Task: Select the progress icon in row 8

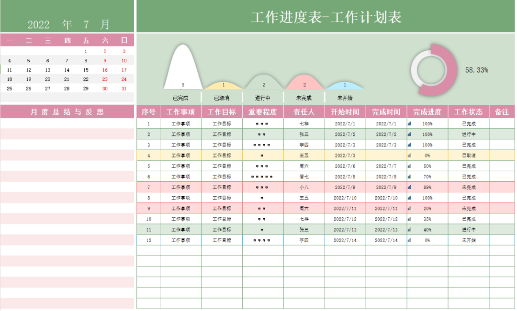Action: [409, 198]
